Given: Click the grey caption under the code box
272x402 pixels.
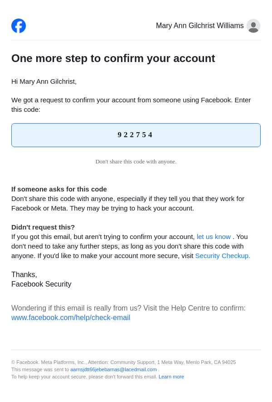Looking at the screenshot, I should [136, 162].
